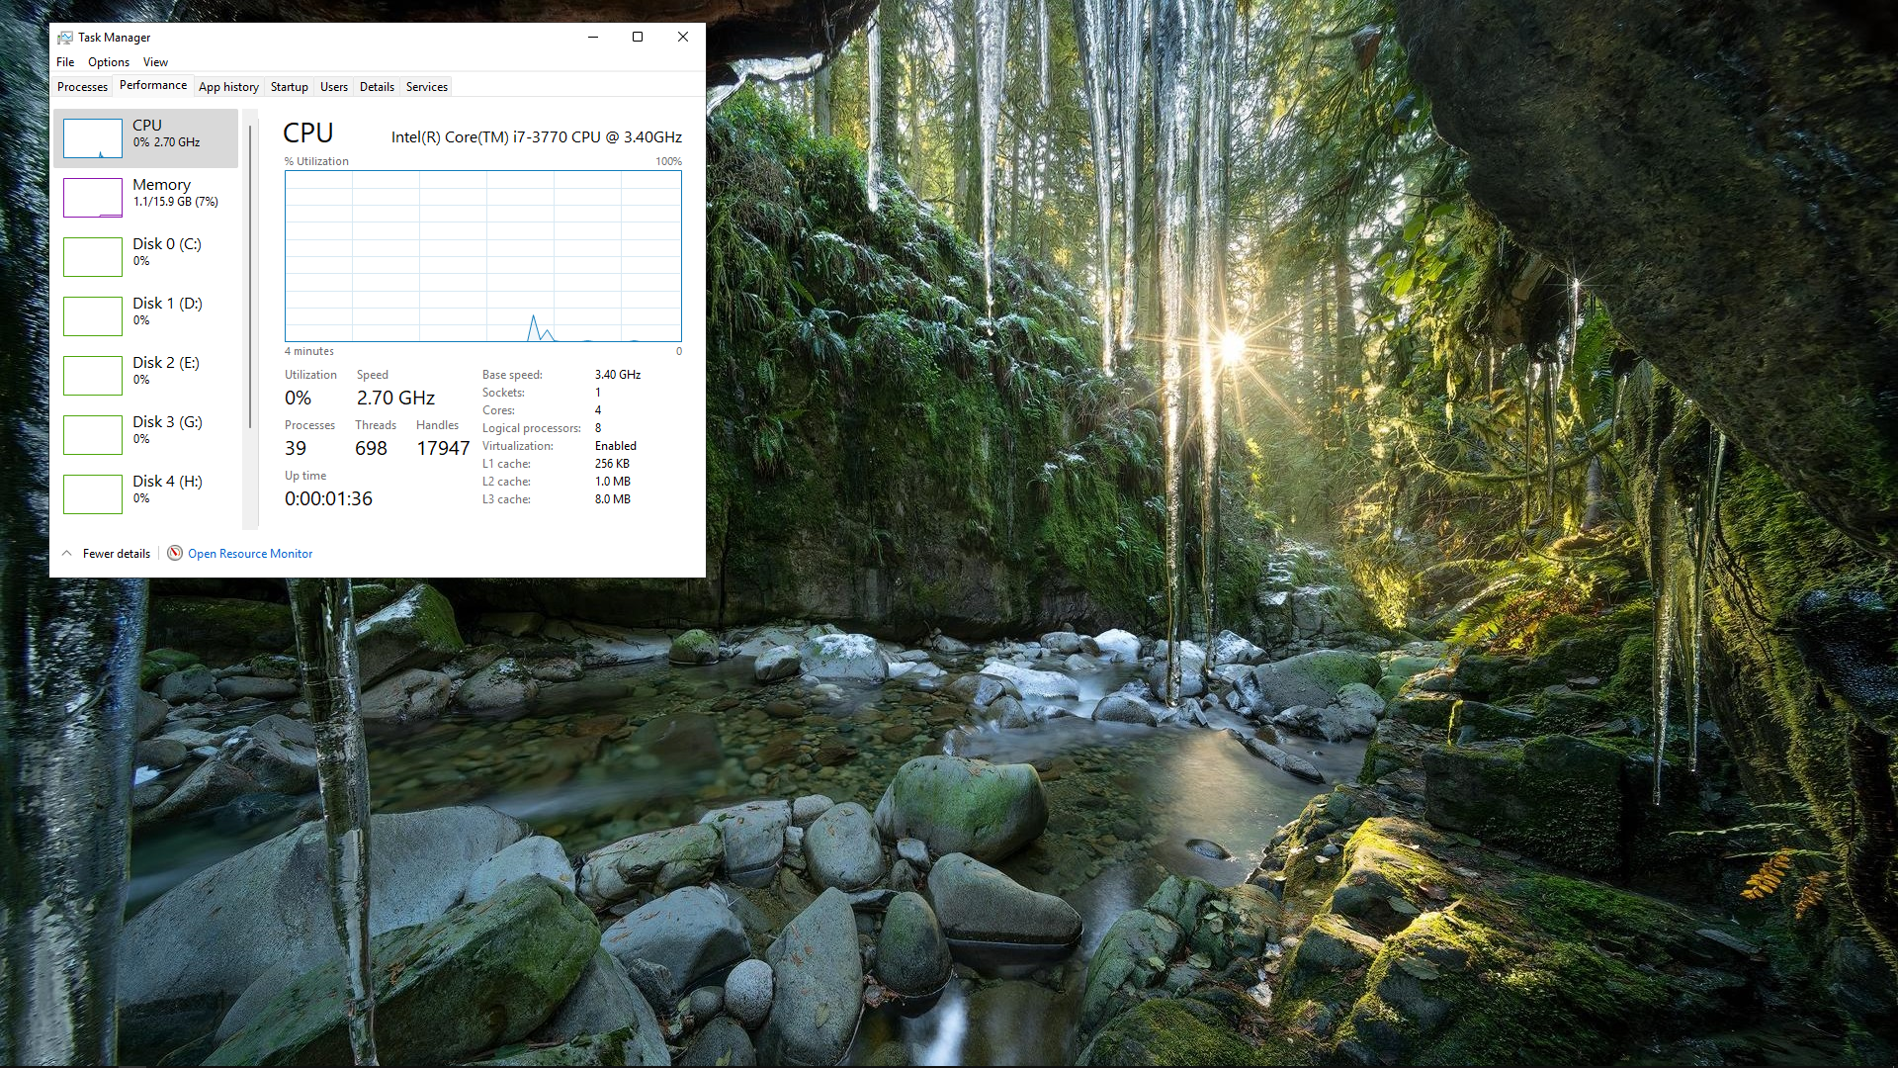
Task: Click the Task Manager title bar icon
Action: coord(65,38)
